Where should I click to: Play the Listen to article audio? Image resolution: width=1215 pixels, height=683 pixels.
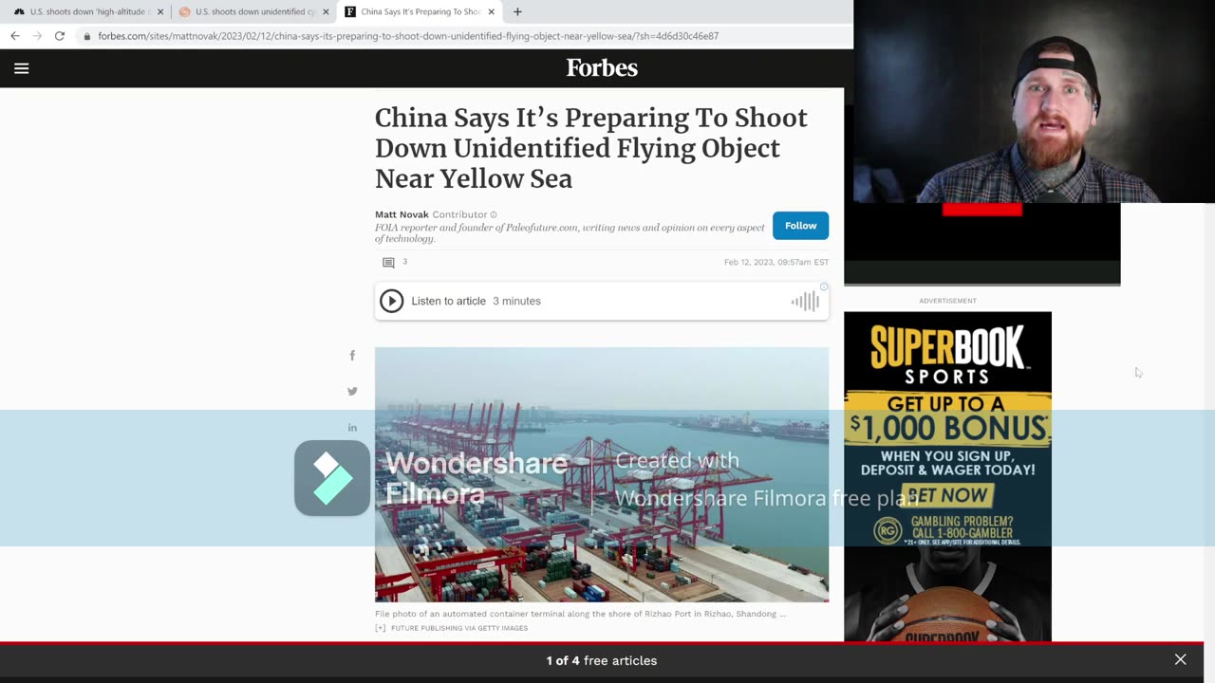pos(391,301)
